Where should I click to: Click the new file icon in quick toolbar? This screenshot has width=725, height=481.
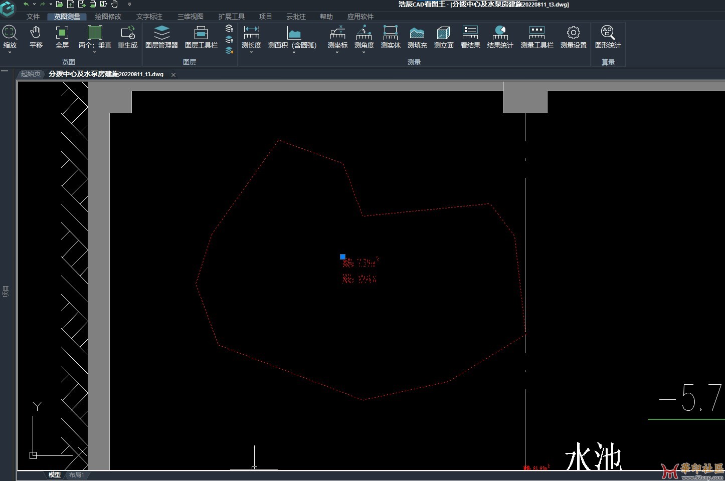click(x=70, y=4)
